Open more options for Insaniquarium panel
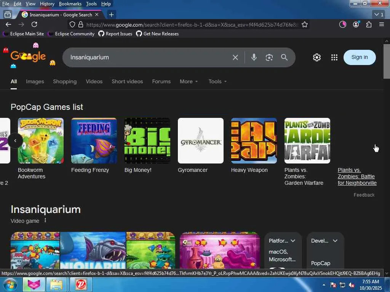Screen dimensions: 390x292 pos(45,221)
